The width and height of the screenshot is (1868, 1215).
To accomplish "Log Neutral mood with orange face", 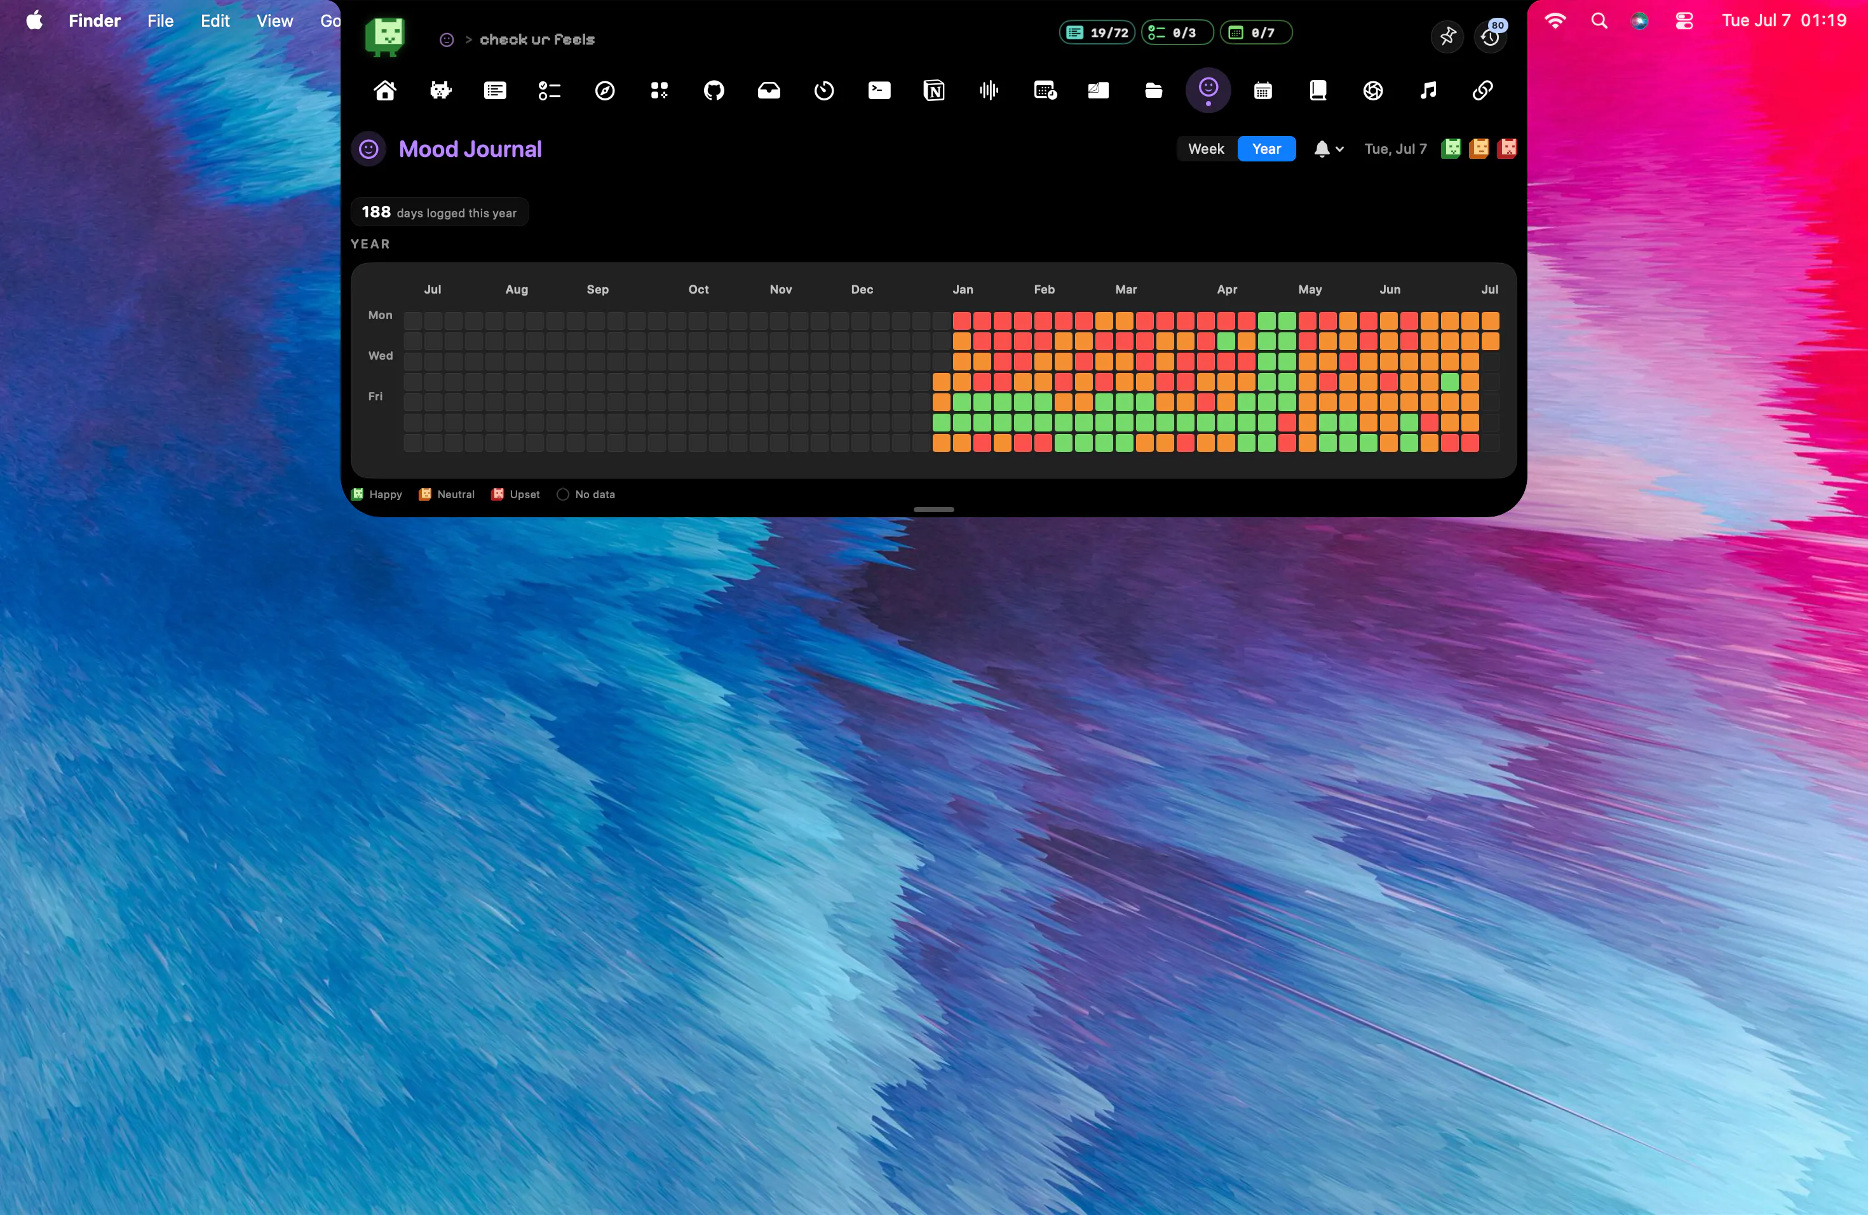I will pyautogui.click(x=1480, y=148).
